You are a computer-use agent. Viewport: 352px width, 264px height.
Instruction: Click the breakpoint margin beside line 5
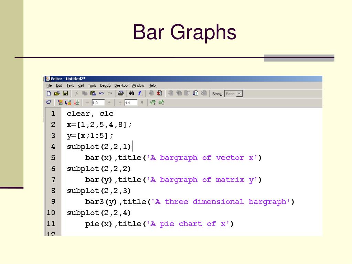point(59,158)
